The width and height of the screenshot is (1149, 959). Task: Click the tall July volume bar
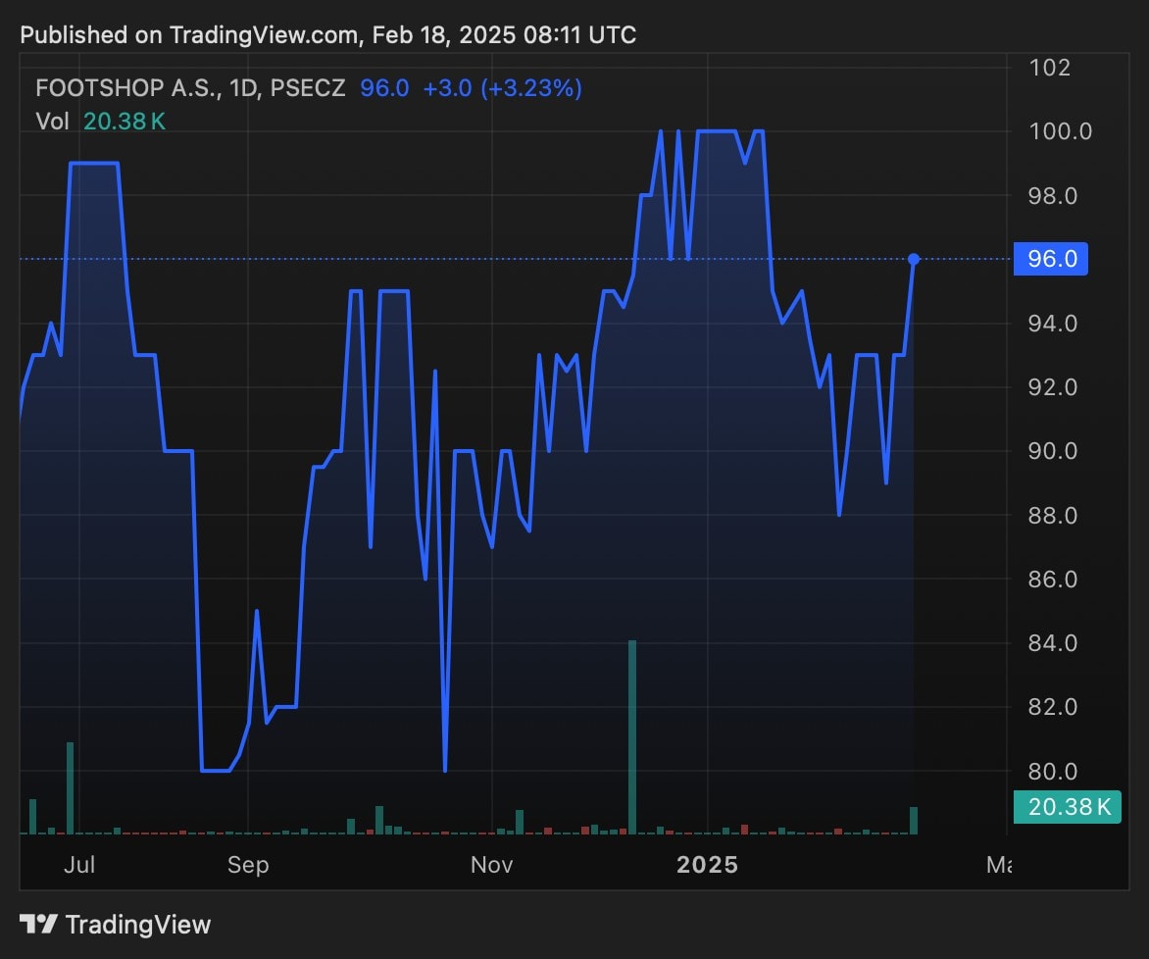pos(70,787)
